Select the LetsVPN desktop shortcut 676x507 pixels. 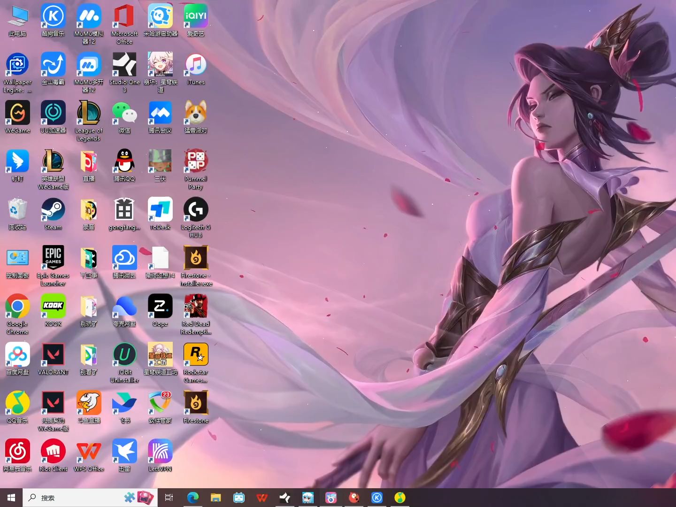pos(160,456)
